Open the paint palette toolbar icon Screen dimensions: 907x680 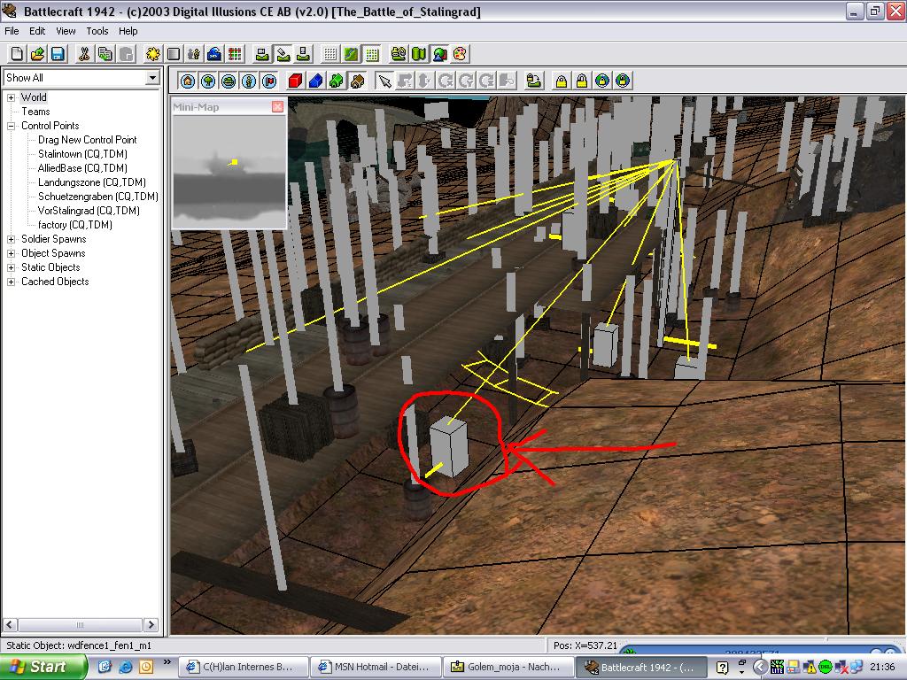pos(460,54)
